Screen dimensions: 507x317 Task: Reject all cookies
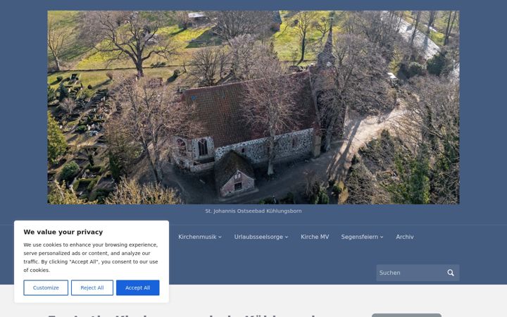92,287
